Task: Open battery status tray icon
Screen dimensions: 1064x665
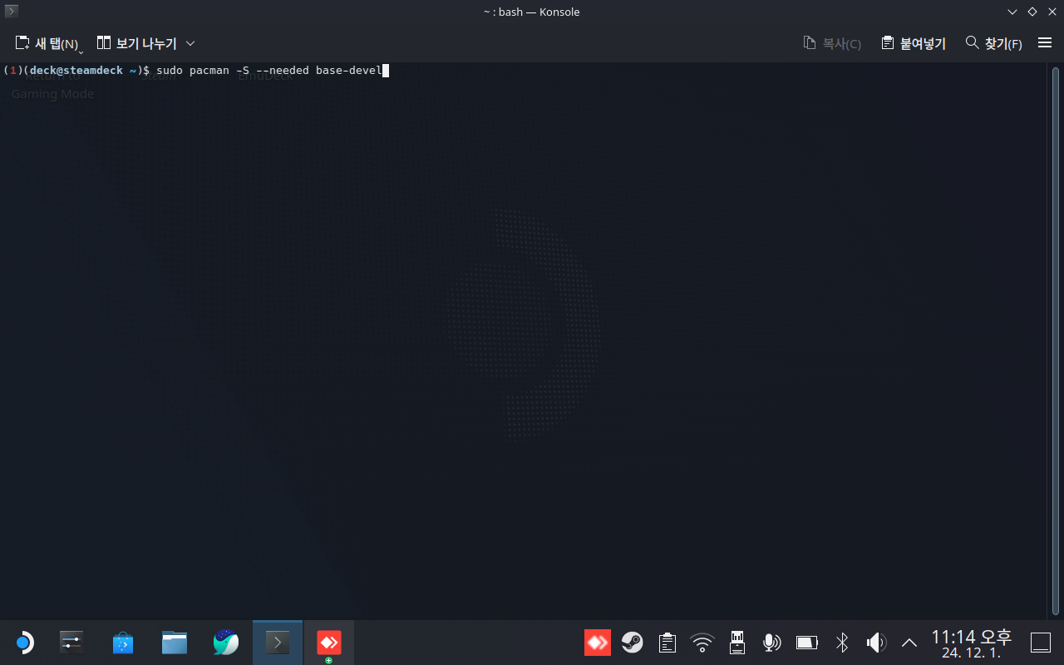Action: (807, 643)
